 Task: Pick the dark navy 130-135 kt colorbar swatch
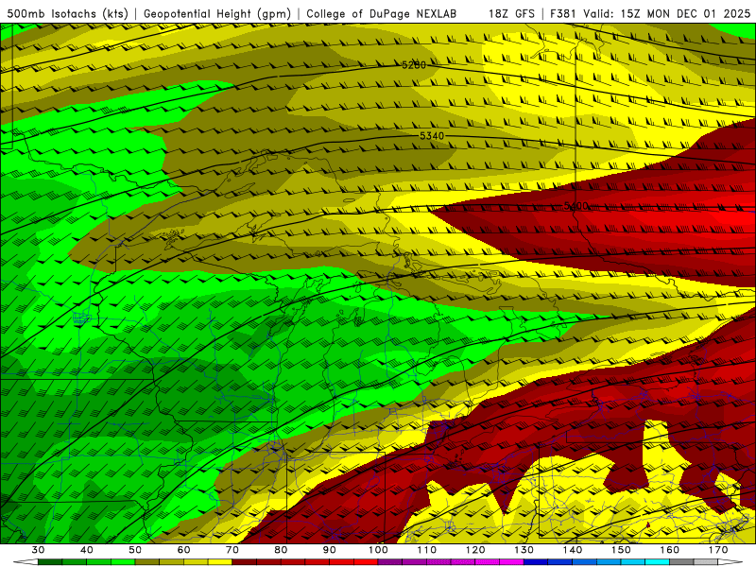pos(536,562)
